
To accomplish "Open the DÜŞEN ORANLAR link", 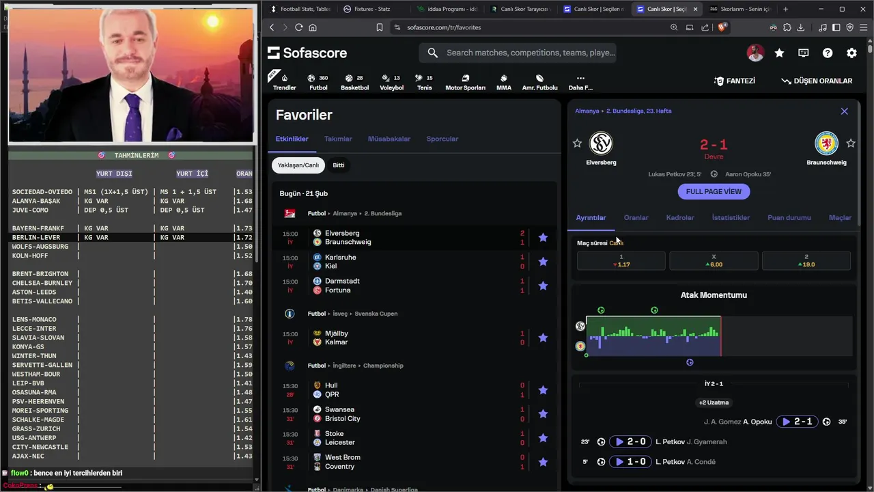I will [817, 81].
